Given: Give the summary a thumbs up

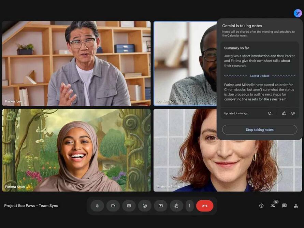Looking at the screenshot, I should (284, 113).
